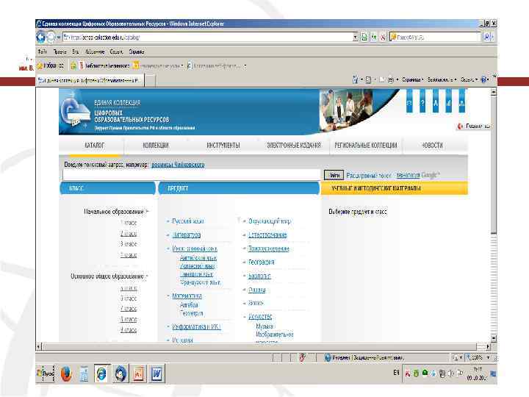
Task: Open the Страница dropdown menu
Action: pos(412,79)
